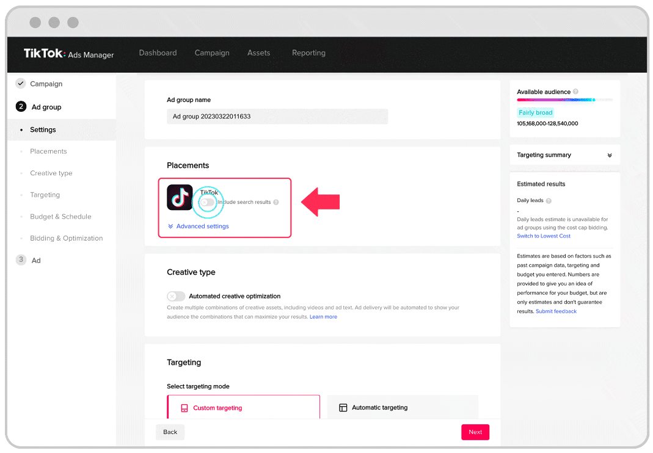
Task: Click the Campaign step checkmark icon
Action: [x=21, y=84]
